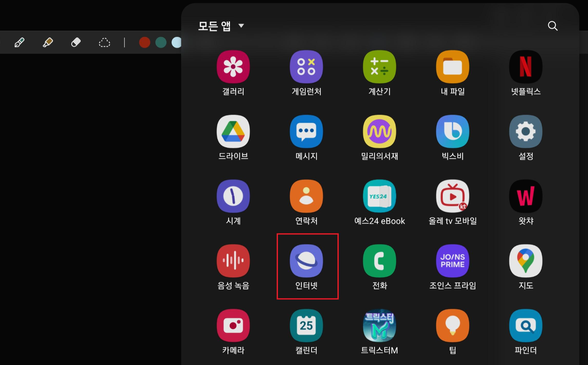Viewport: 588px width, 365px height.
Task: Open the 설정 settings app
Action: (526, 131)
